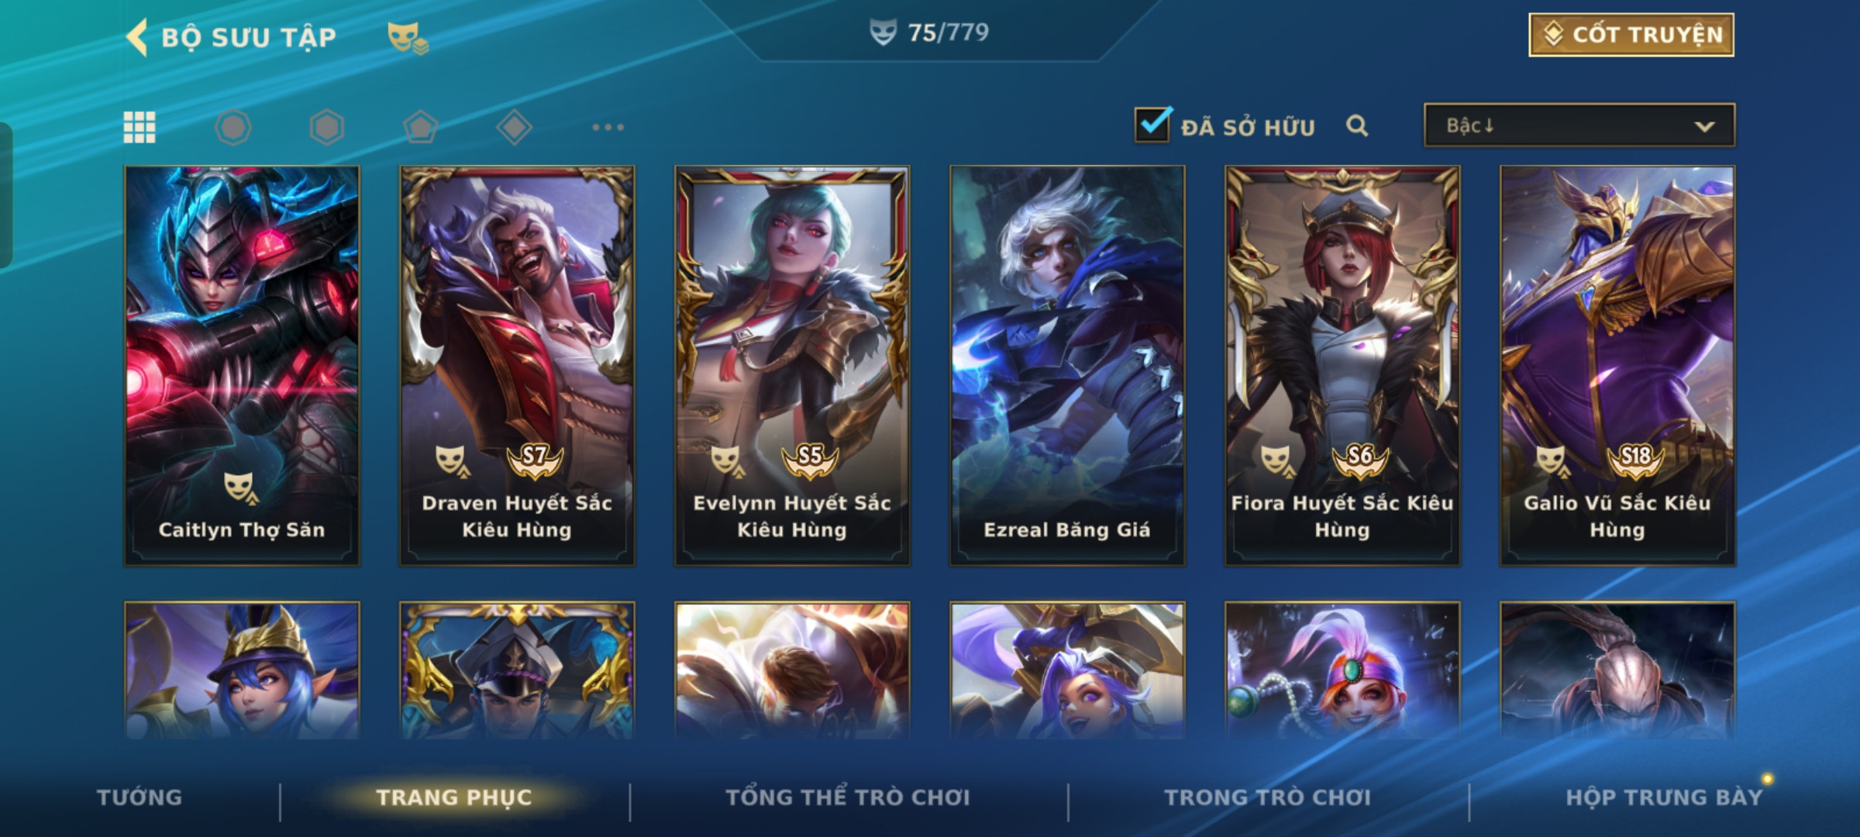This screenshot has height=837, width=1860.
Task: Open the skin mask coins icon
Action: coord(407,37)
